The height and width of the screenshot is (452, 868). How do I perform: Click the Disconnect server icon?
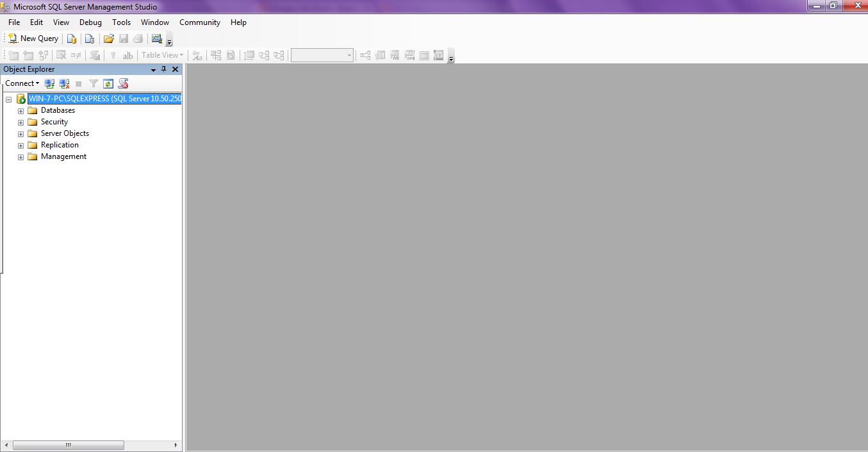[64, 83]
